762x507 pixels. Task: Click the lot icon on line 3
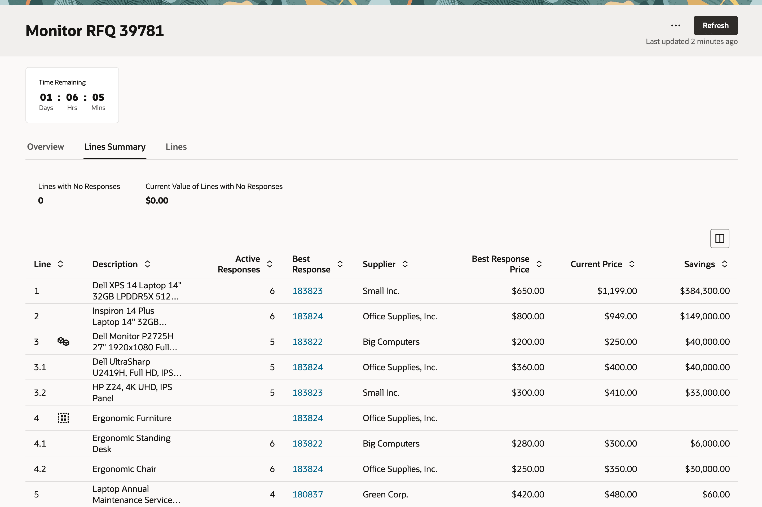[63, 341]
